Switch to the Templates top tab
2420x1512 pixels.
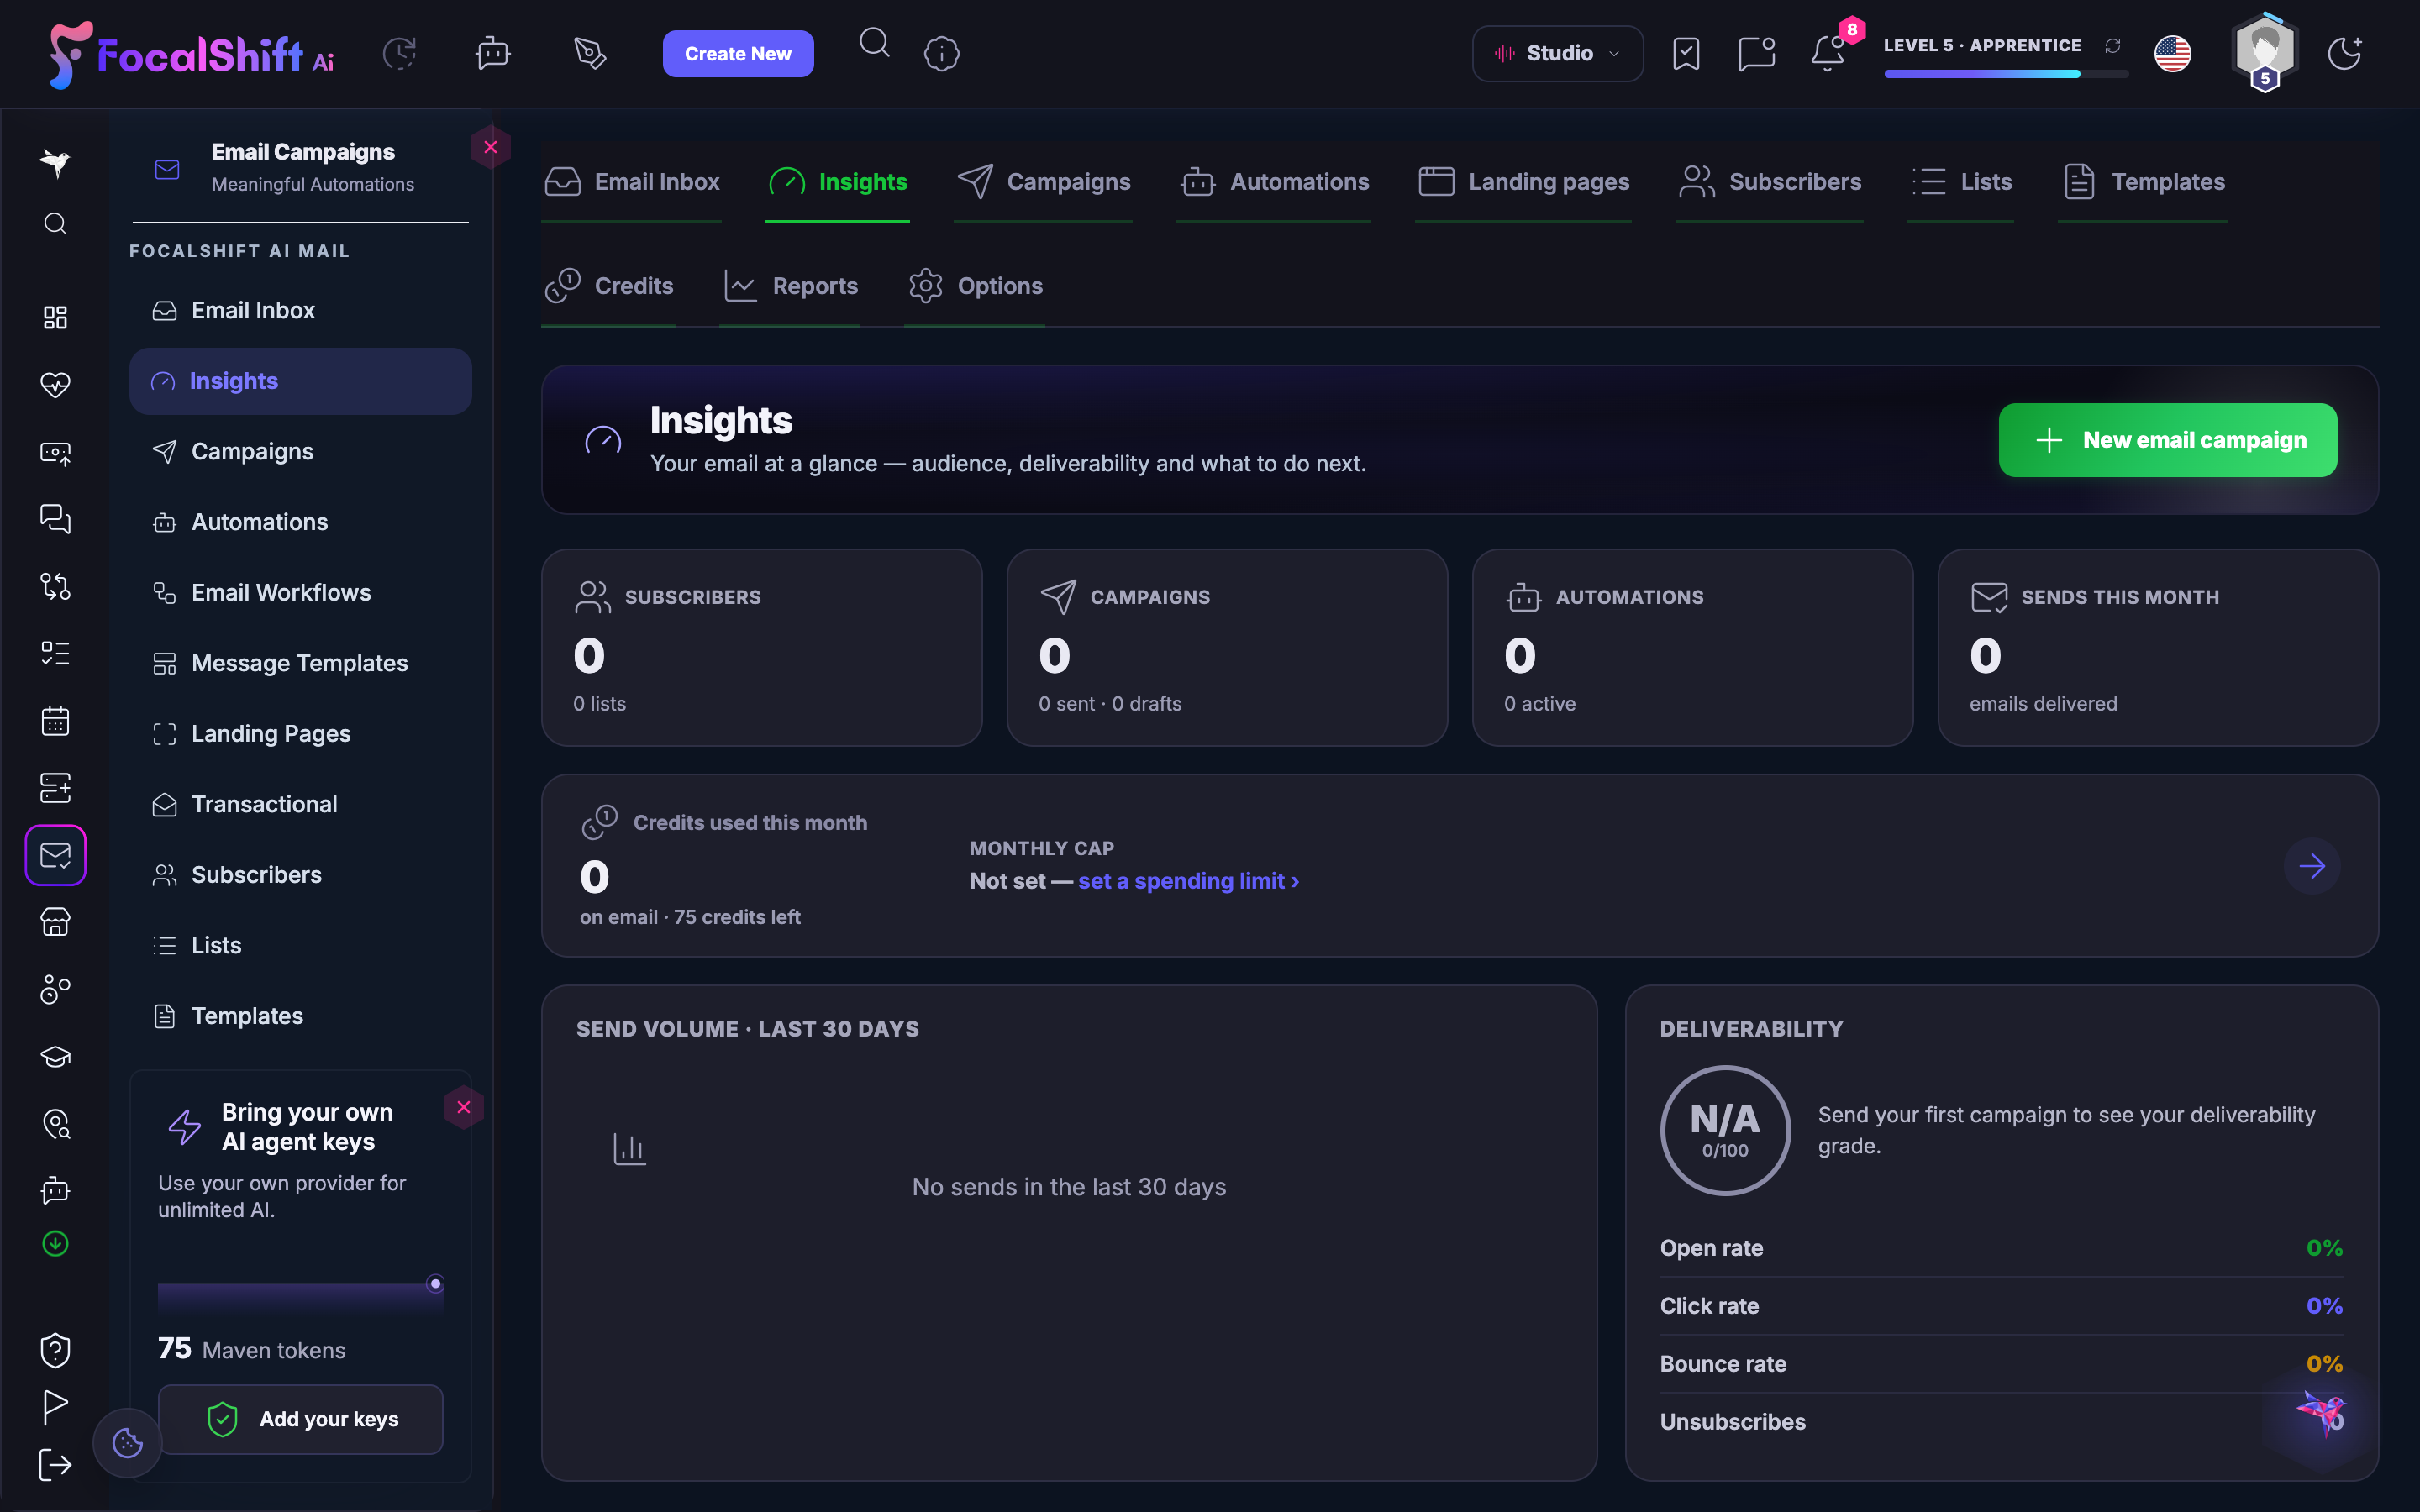2142,182
